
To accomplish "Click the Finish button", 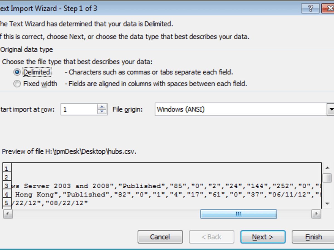I will [314, 237].
